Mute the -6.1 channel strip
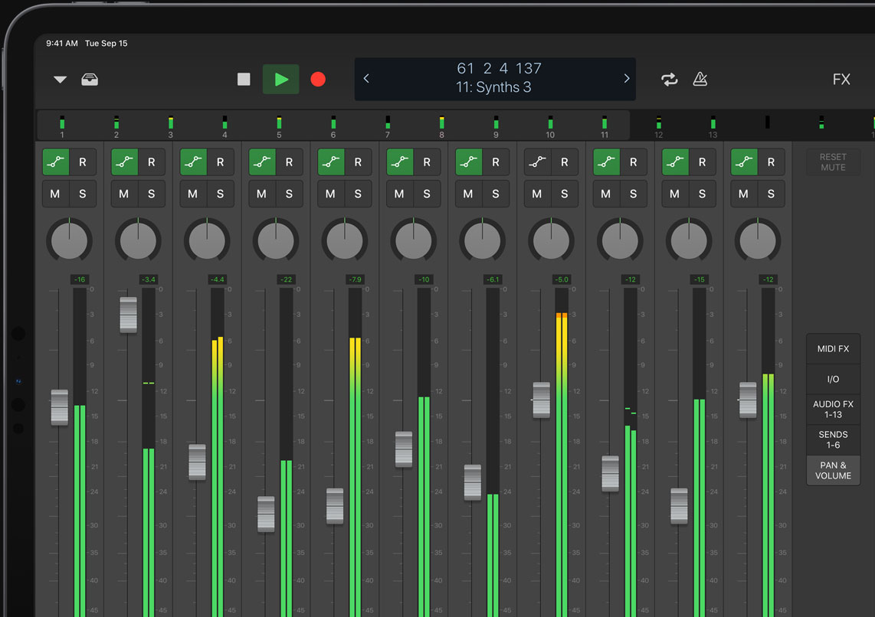This screenshot has width=875, height=617. [468, 194]
